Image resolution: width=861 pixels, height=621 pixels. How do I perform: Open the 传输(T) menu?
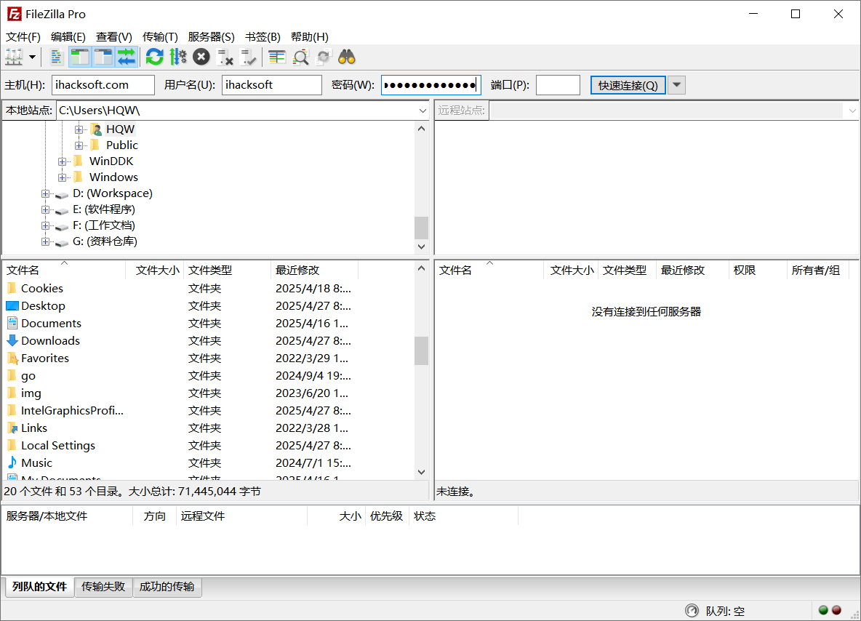point(160,37)
